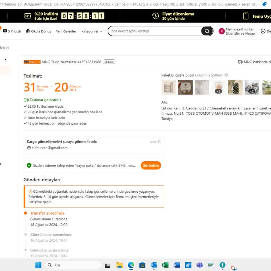Collapse the sidebar section chevron
The image size is (271, 271).
tap(6, 60)
